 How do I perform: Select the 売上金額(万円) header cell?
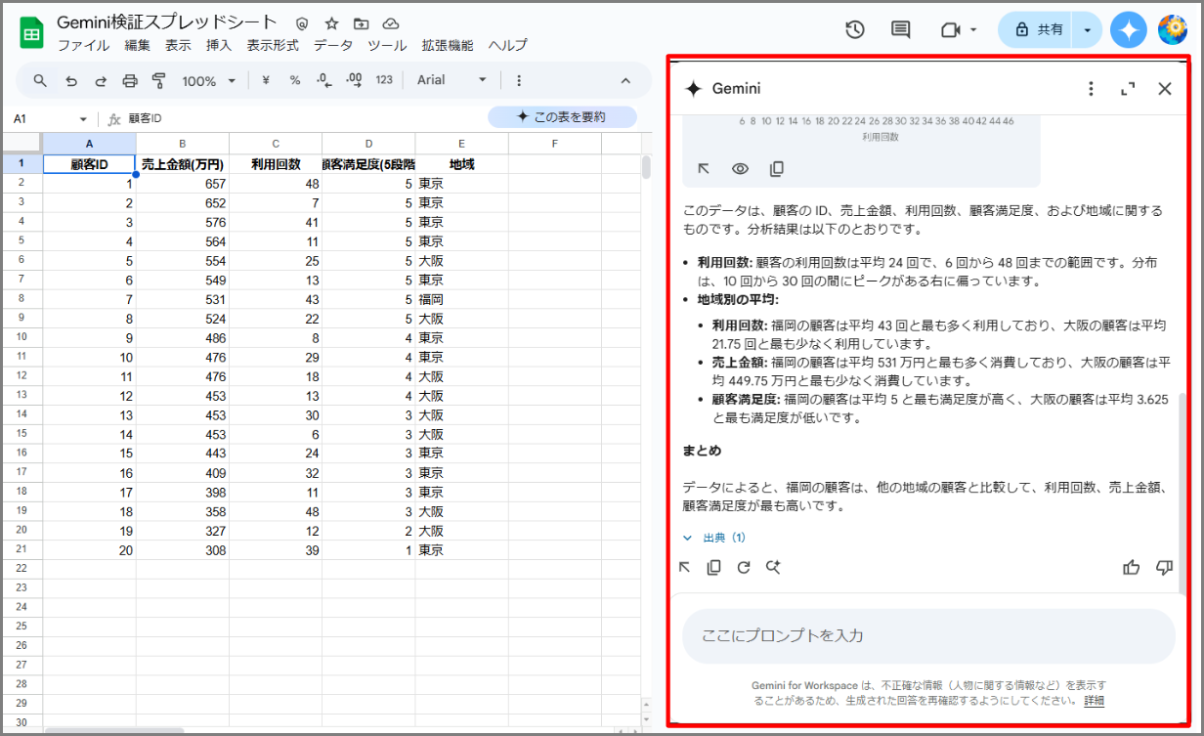tap(183, 164)
